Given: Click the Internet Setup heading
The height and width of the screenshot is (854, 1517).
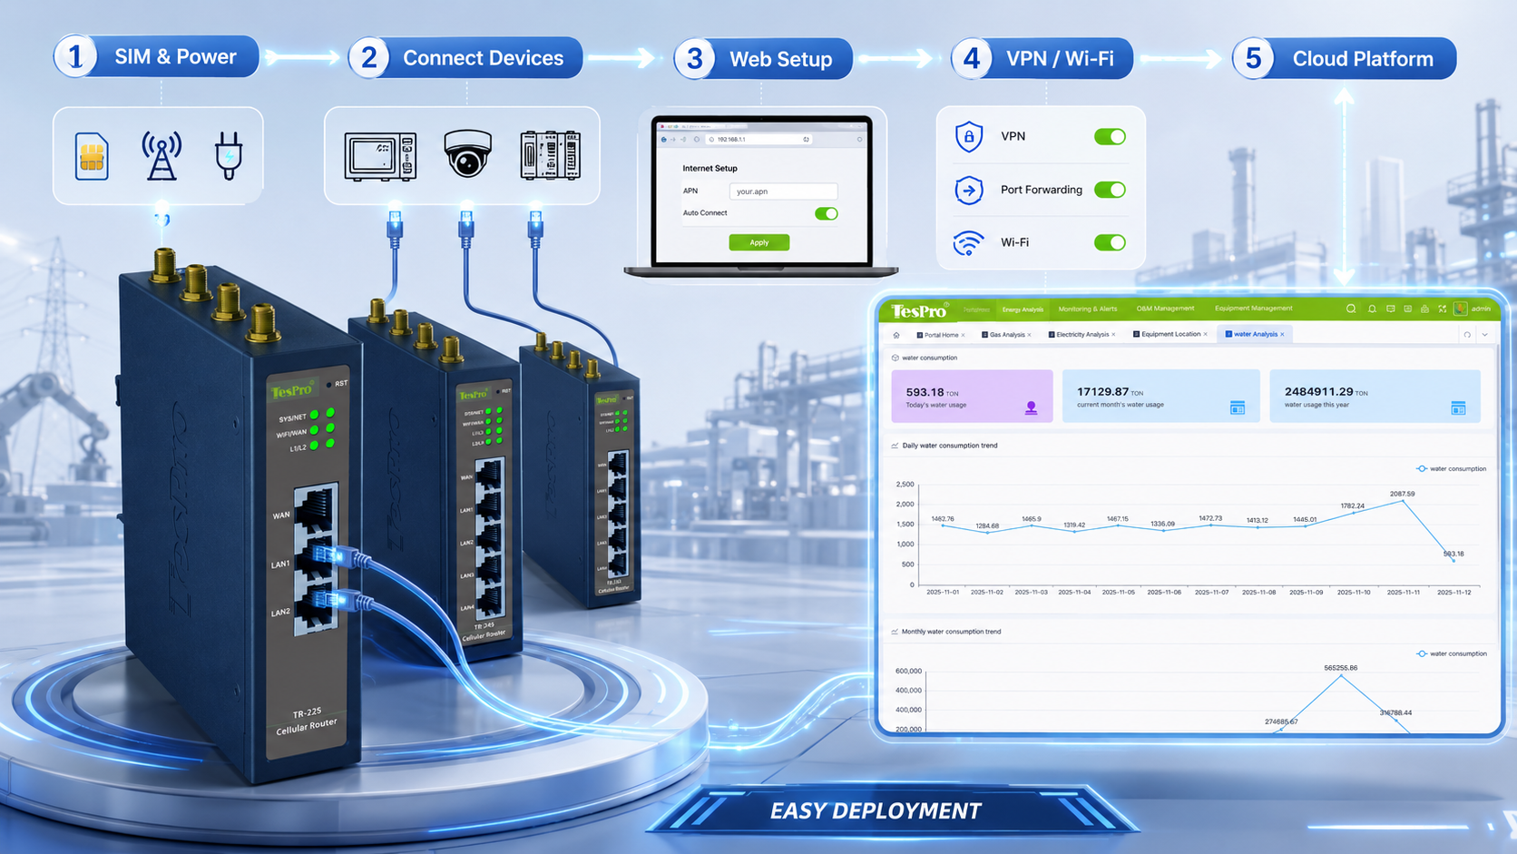Looking at the screenshot, I should [710, 169].
